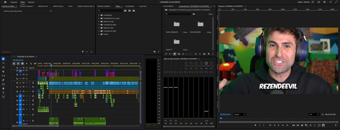
Task: Switch to the Premiere Composer tab
Action: coord(27,6)
